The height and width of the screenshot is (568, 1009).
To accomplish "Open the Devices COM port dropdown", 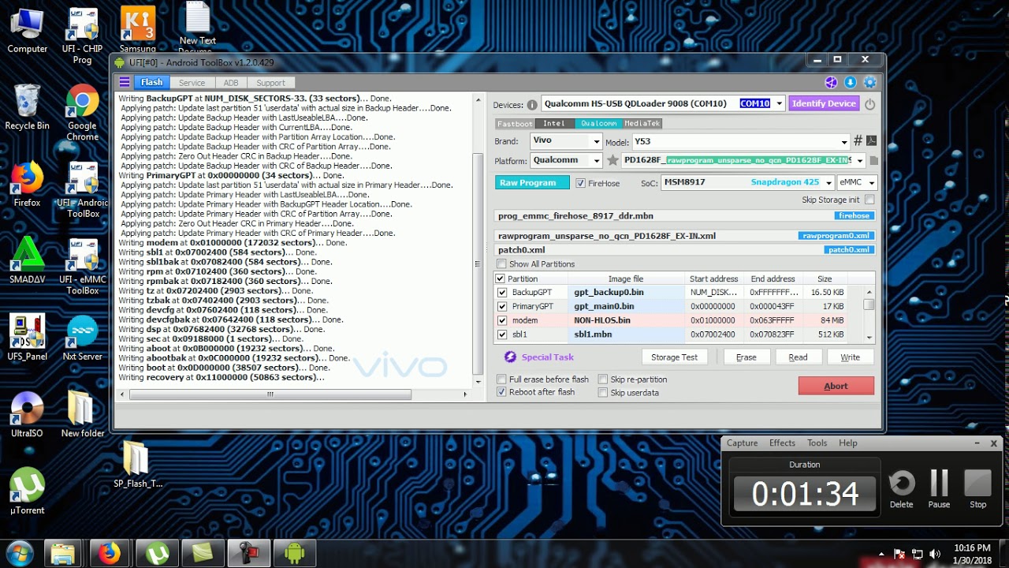I will click(779, 103).
